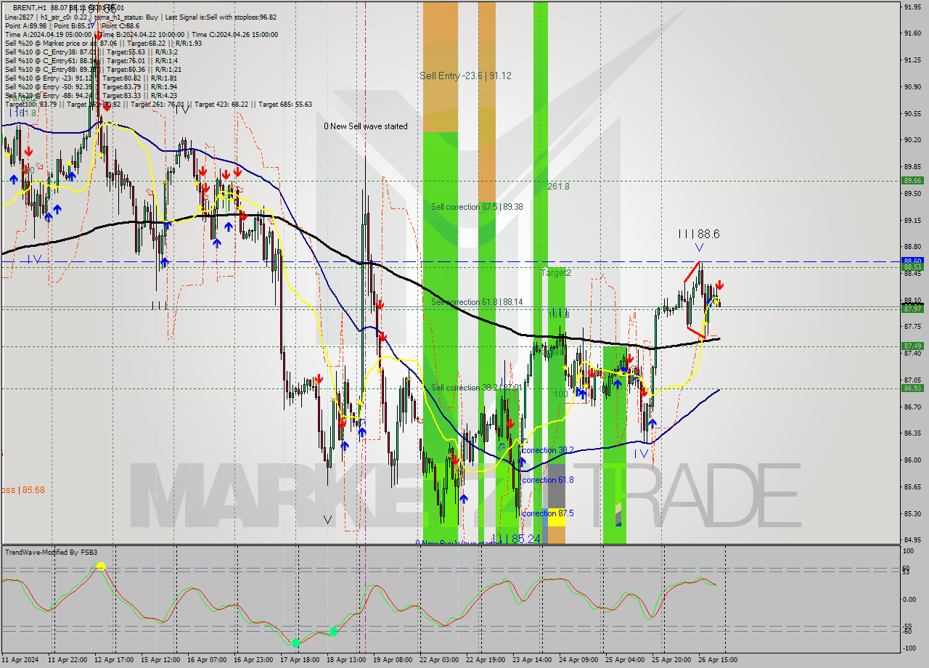Click the green 88.53 price tag

tap(912, 267)
